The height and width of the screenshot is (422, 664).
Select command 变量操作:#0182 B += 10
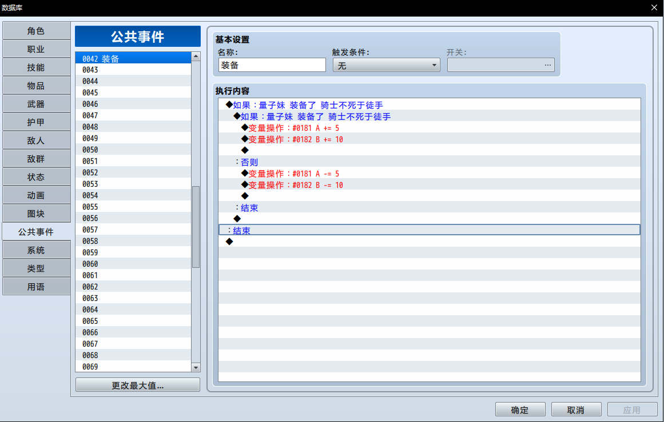430,139
